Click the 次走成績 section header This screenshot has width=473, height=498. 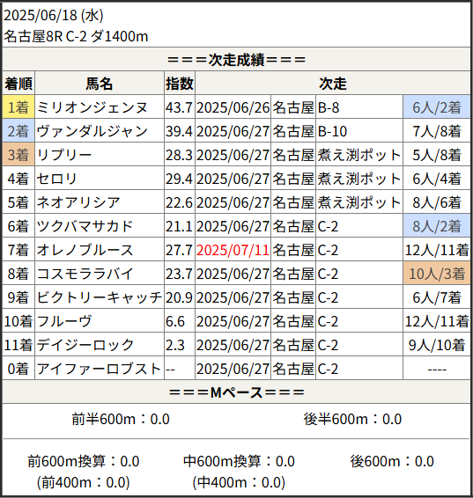(x=236, y=60)
